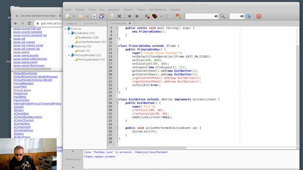The width and height of the screenshot is (303, 170).
Task: Switch to the Документы sidebar tab
Action: coord(90,23)
